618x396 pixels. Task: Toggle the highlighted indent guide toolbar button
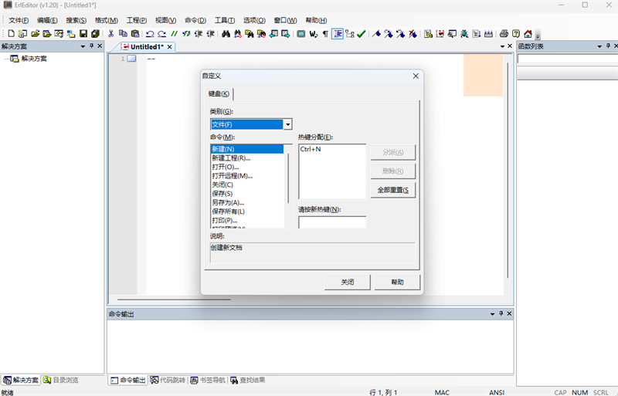click(x=338, y=34)
